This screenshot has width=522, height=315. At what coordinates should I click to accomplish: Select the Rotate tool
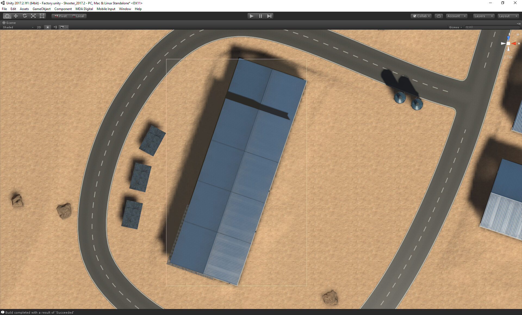tap(24, 16)
